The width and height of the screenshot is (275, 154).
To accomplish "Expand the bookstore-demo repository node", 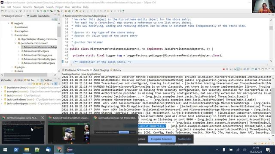I will [2, 87].
